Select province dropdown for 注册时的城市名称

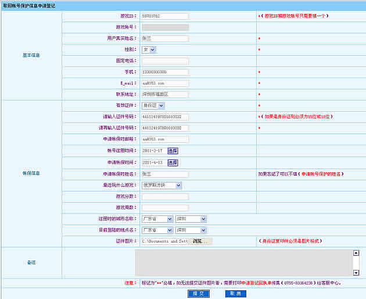(x=157, y=219)
